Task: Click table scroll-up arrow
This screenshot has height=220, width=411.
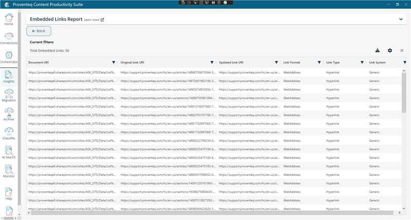Action: [x=404, y=71]
